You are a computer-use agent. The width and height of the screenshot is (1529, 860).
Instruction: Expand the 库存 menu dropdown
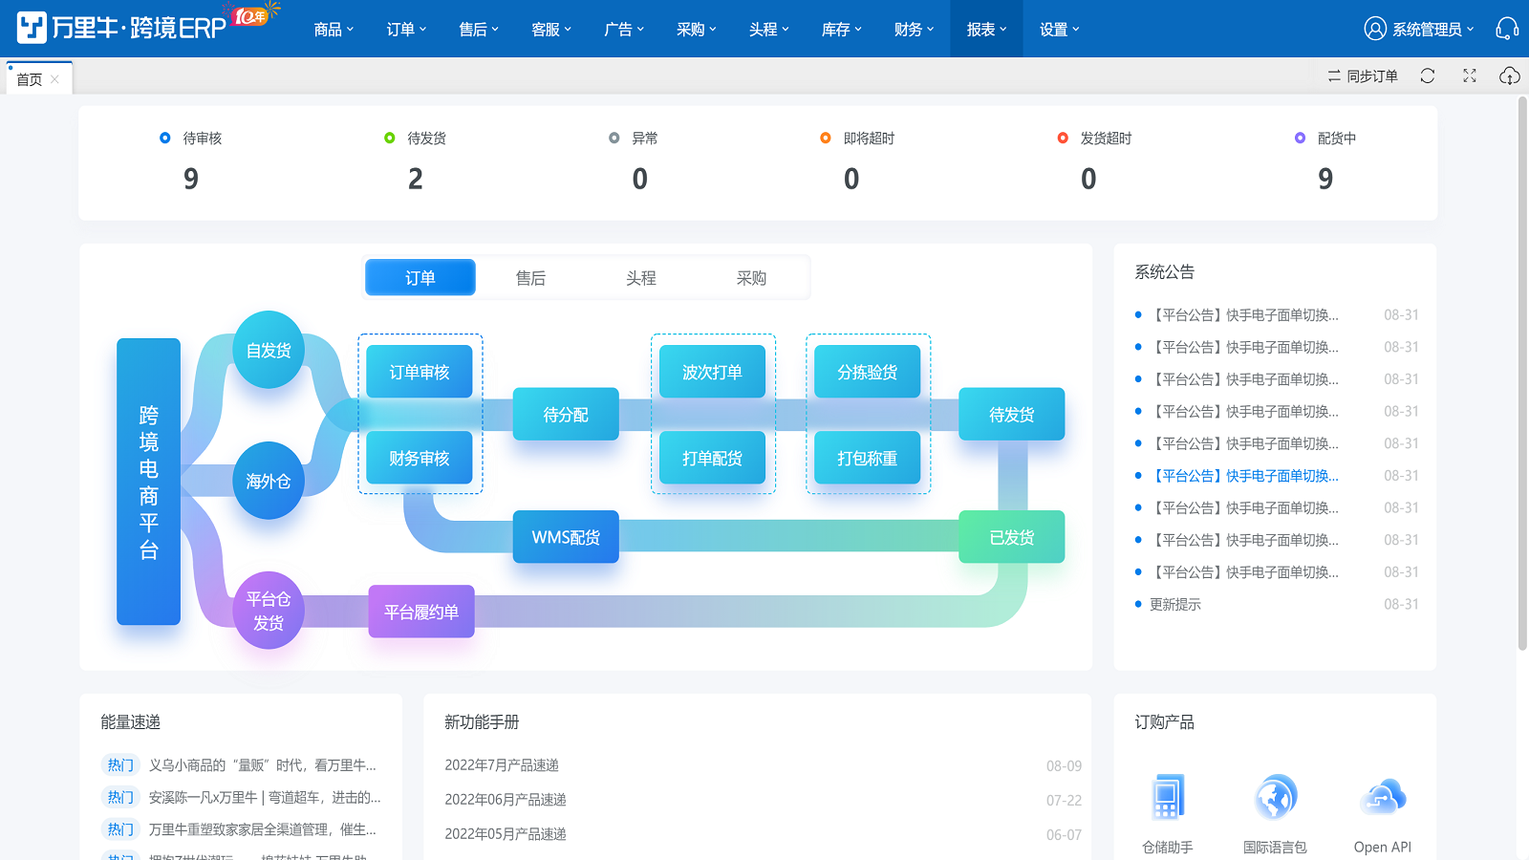(x=842, y=29)
